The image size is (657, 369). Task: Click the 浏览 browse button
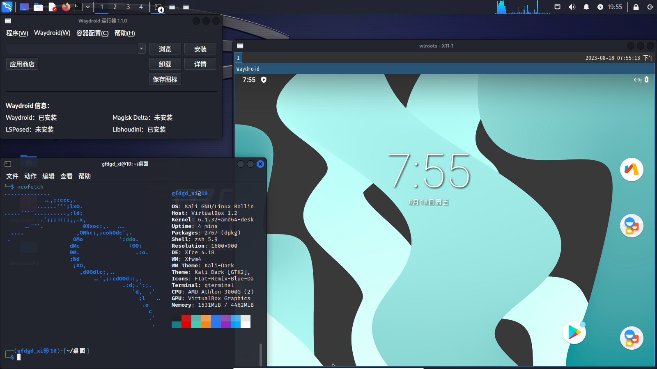[x=165, y=49]
